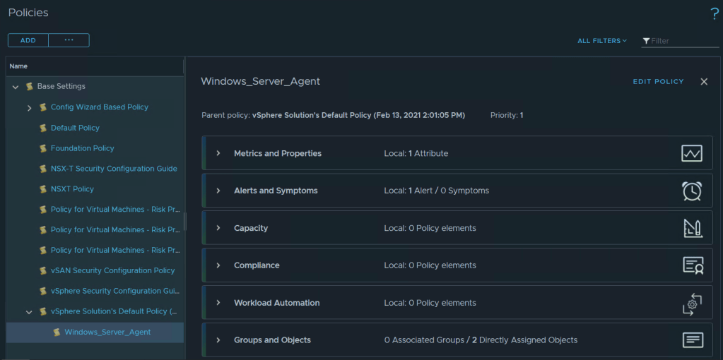The width and height of the screenshot is (723, 360).
Task: Click the Workload Automation gear icon
Action: pyautogui.click(x=691, y=303)
